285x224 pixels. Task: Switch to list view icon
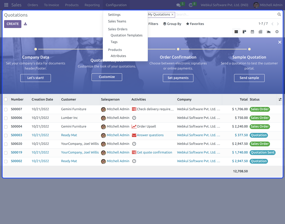click(236, 32)
